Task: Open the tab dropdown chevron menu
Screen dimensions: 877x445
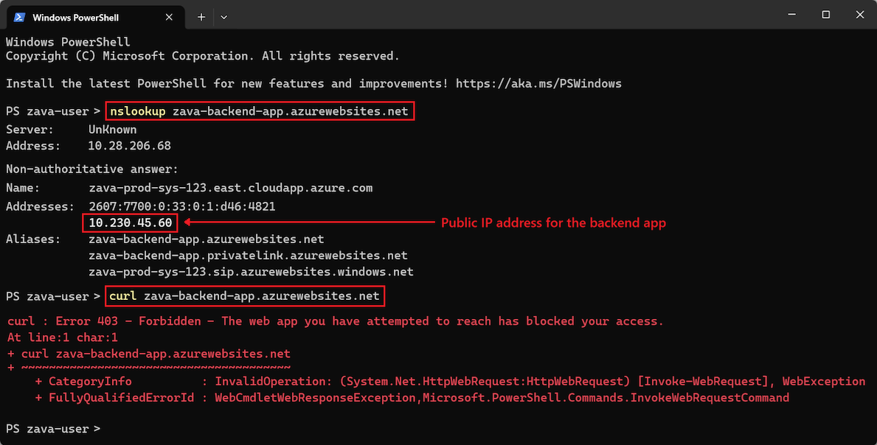Action: [223, 16]
